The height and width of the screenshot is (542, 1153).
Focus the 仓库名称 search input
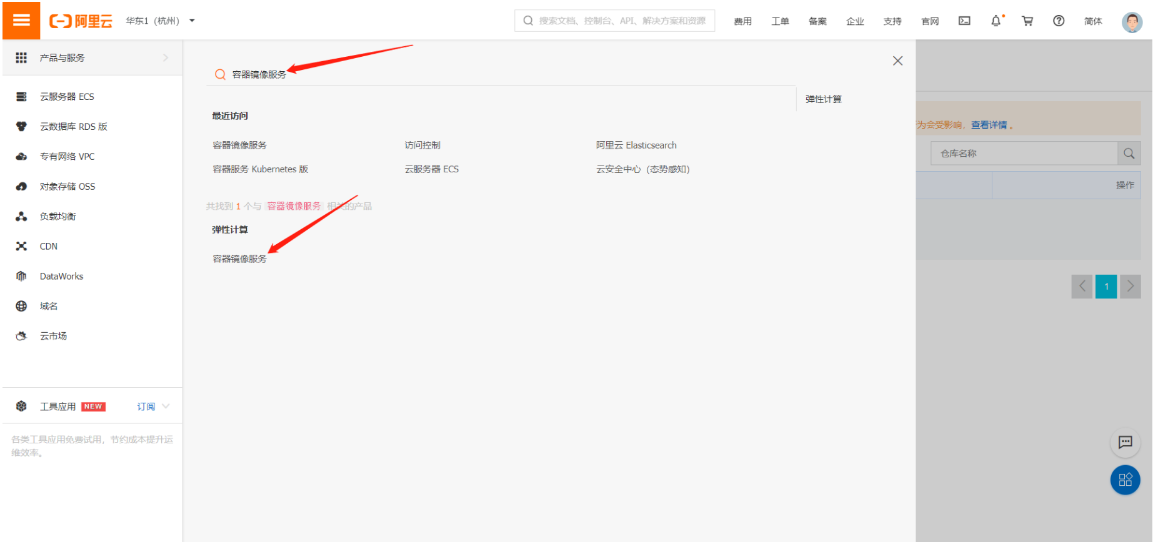point(1024,153)
